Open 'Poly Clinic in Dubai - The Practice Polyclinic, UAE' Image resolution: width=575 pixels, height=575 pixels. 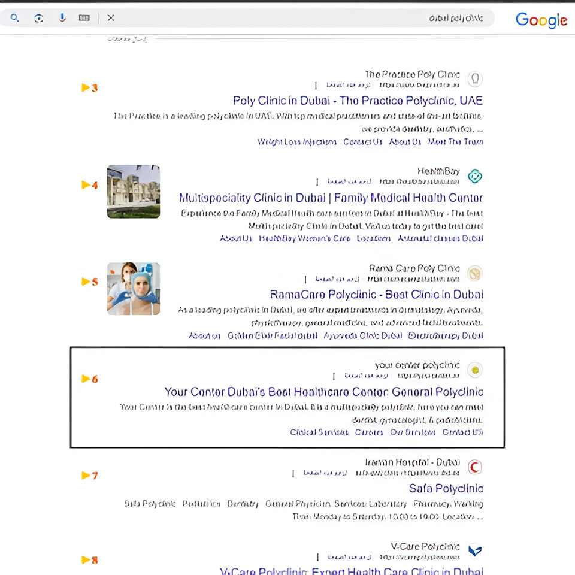point(358,101)
